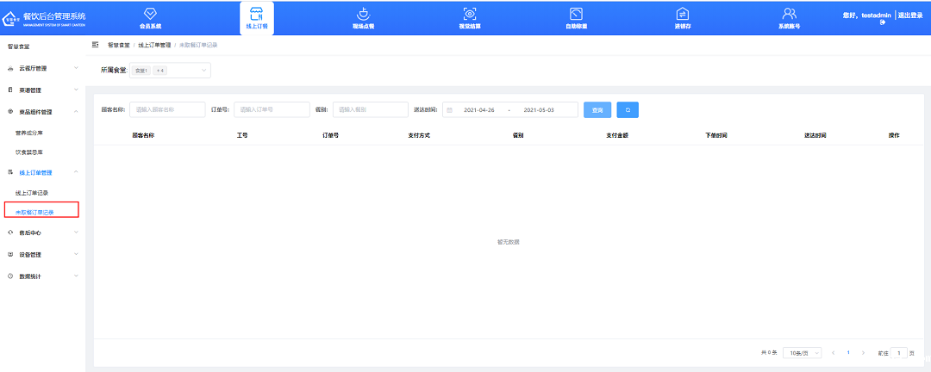Click the 退出登录 logout link
The image size is (931, 372).
pyautogui.click(x=913, y=15)
